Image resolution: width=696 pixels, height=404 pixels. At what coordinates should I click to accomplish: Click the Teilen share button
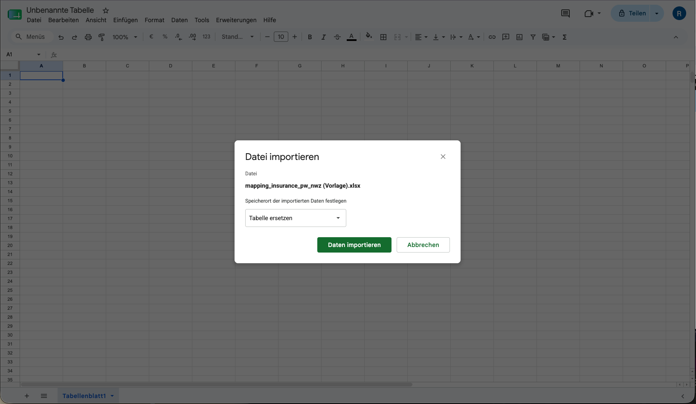coord(632,13)
